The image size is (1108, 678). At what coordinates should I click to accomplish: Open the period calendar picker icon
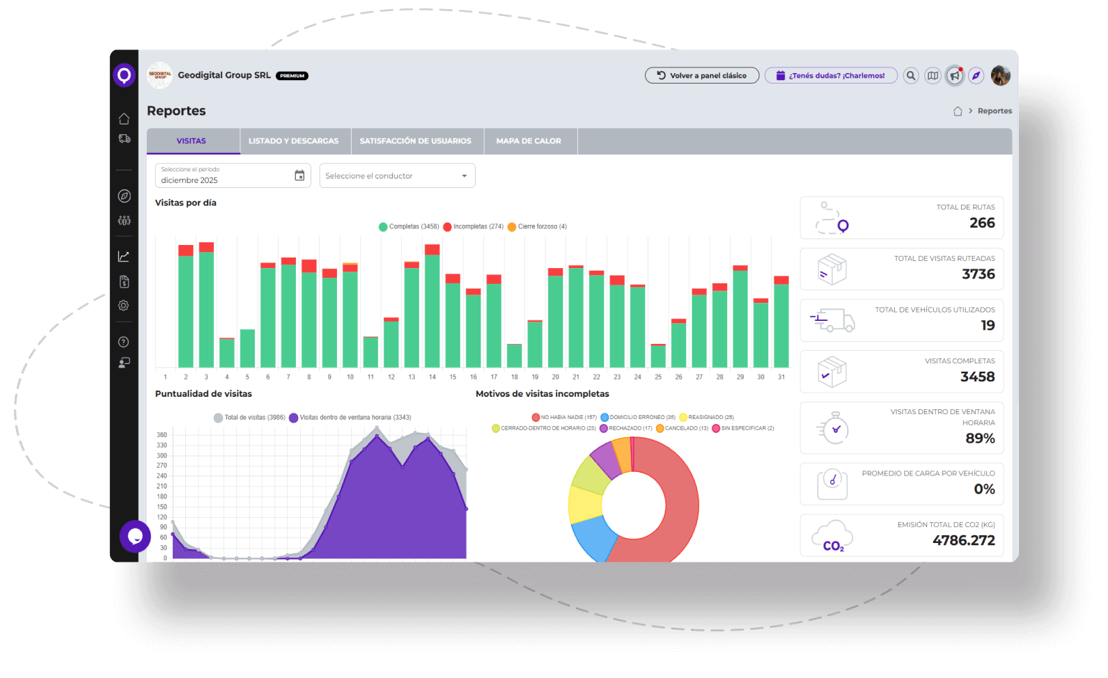click(x=299, y=176)
